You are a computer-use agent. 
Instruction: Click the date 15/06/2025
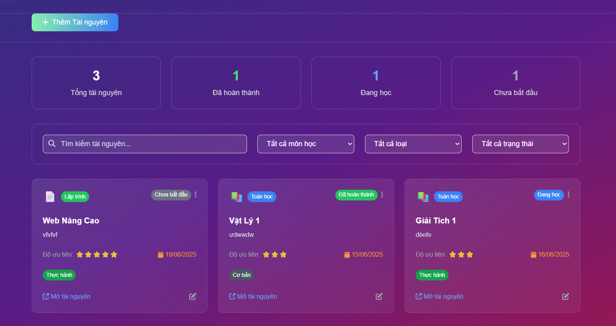point(367,255)
